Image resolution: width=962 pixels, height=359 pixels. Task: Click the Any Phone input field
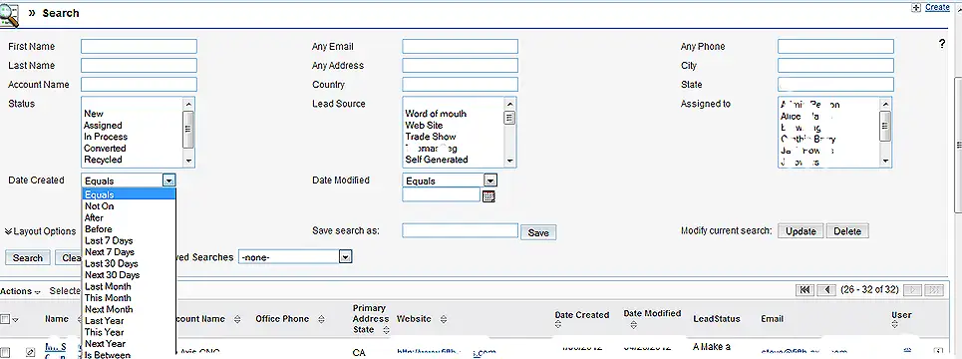click(x=835, y=47)
